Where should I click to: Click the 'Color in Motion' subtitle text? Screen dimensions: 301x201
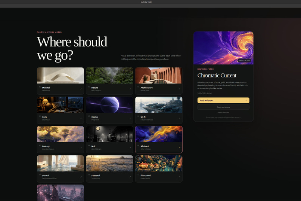click(x=146, y=149)
